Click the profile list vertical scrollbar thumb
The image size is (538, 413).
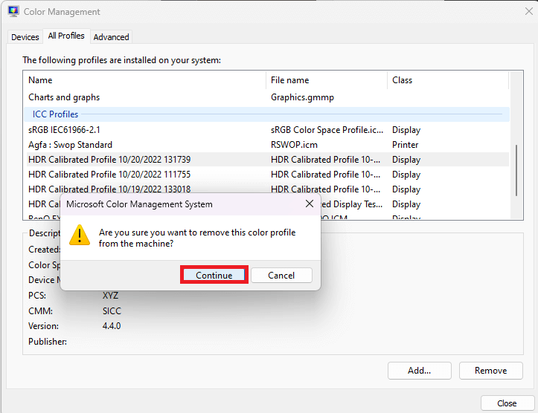tap(516, 171)
